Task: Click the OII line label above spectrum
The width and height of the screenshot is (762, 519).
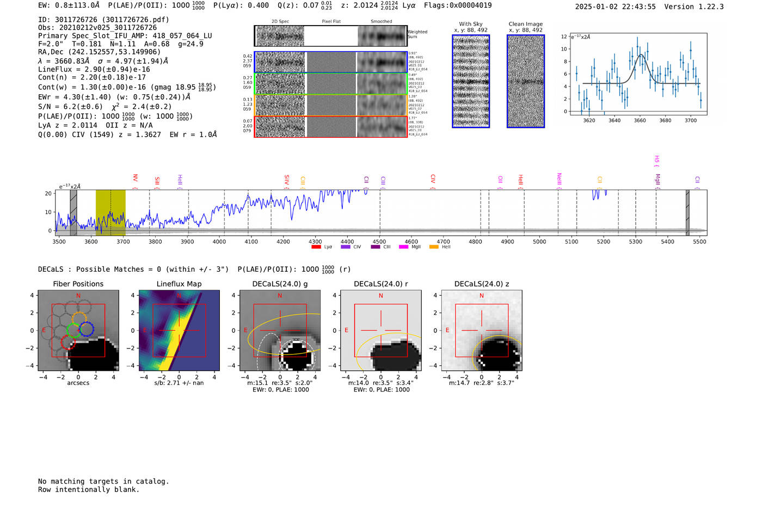Action: point(500,180)
